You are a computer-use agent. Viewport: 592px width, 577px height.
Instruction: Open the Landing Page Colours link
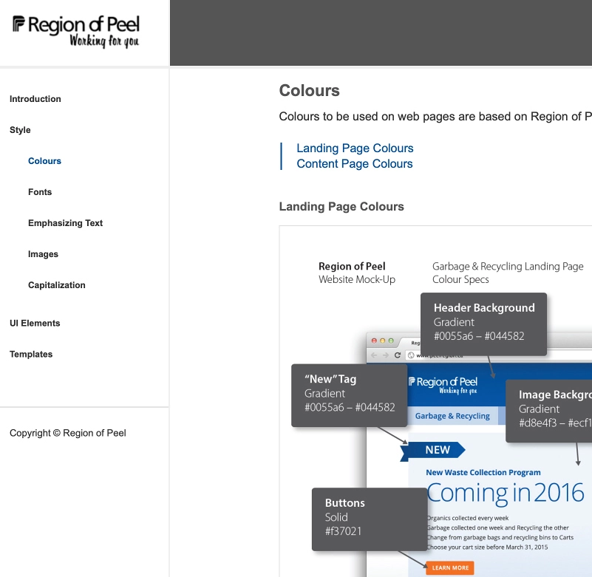tap(355, 148)
